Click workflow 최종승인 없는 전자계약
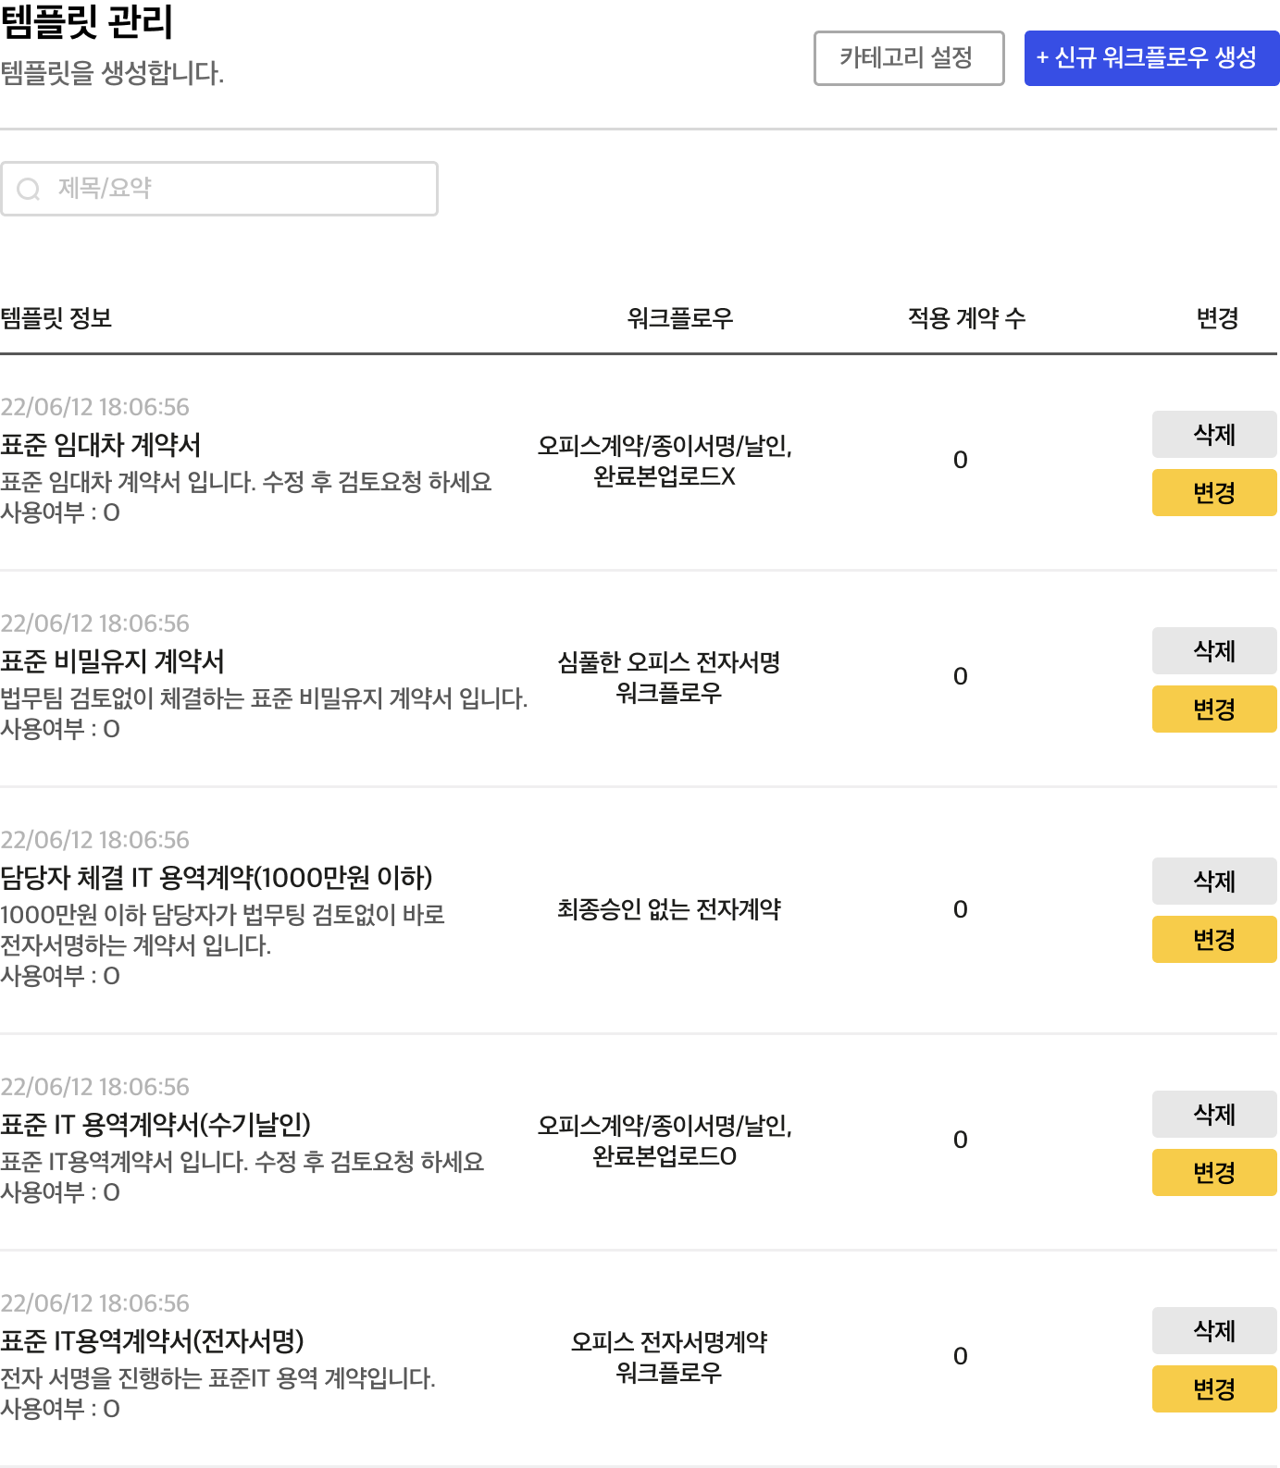1280x1468 pixels. coord(668,909)
